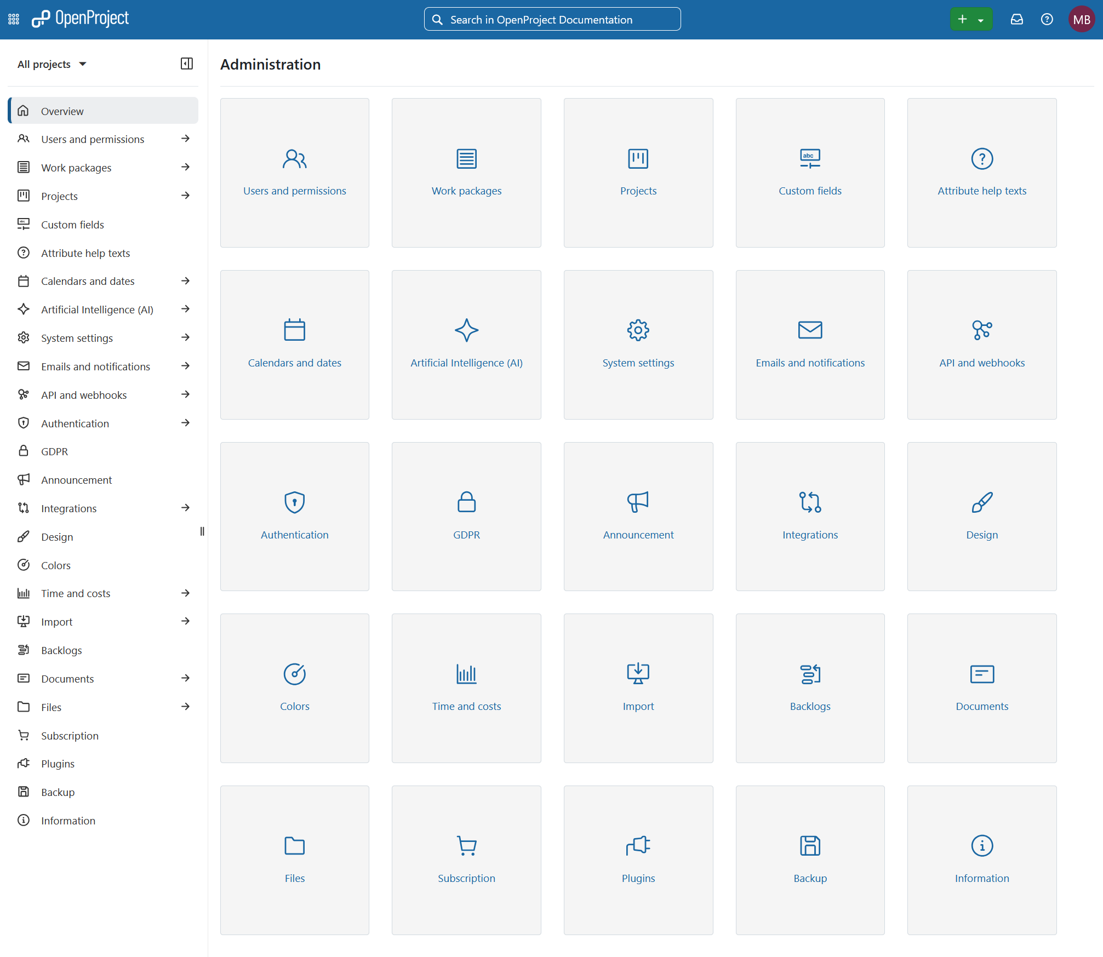Open Backlogs in the sidebar menu
The height and width of the screenshot is (957, 1103).
103,650
